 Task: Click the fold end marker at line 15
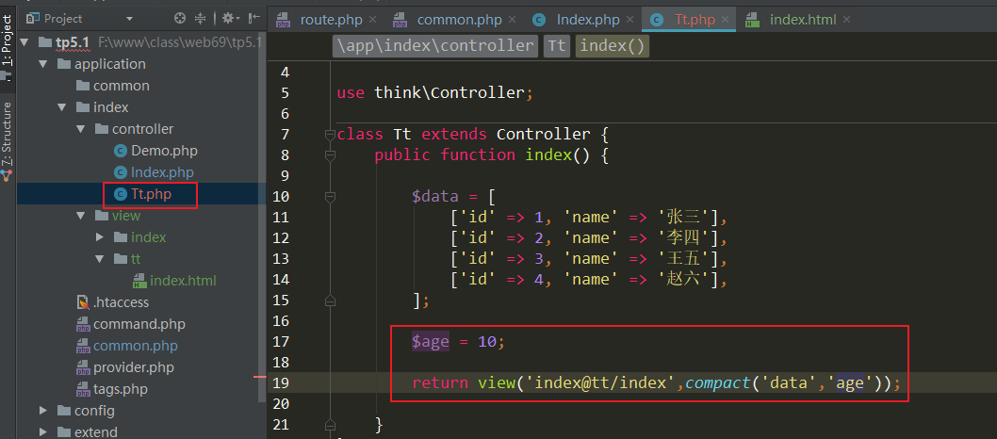click(330, 300)
